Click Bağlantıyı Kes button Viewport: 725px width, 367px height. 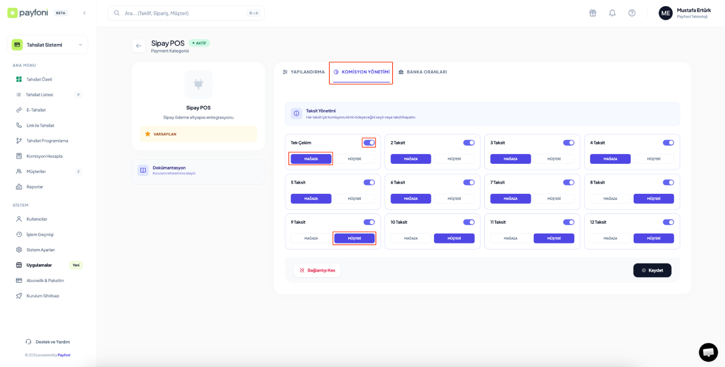click(317, 270)
